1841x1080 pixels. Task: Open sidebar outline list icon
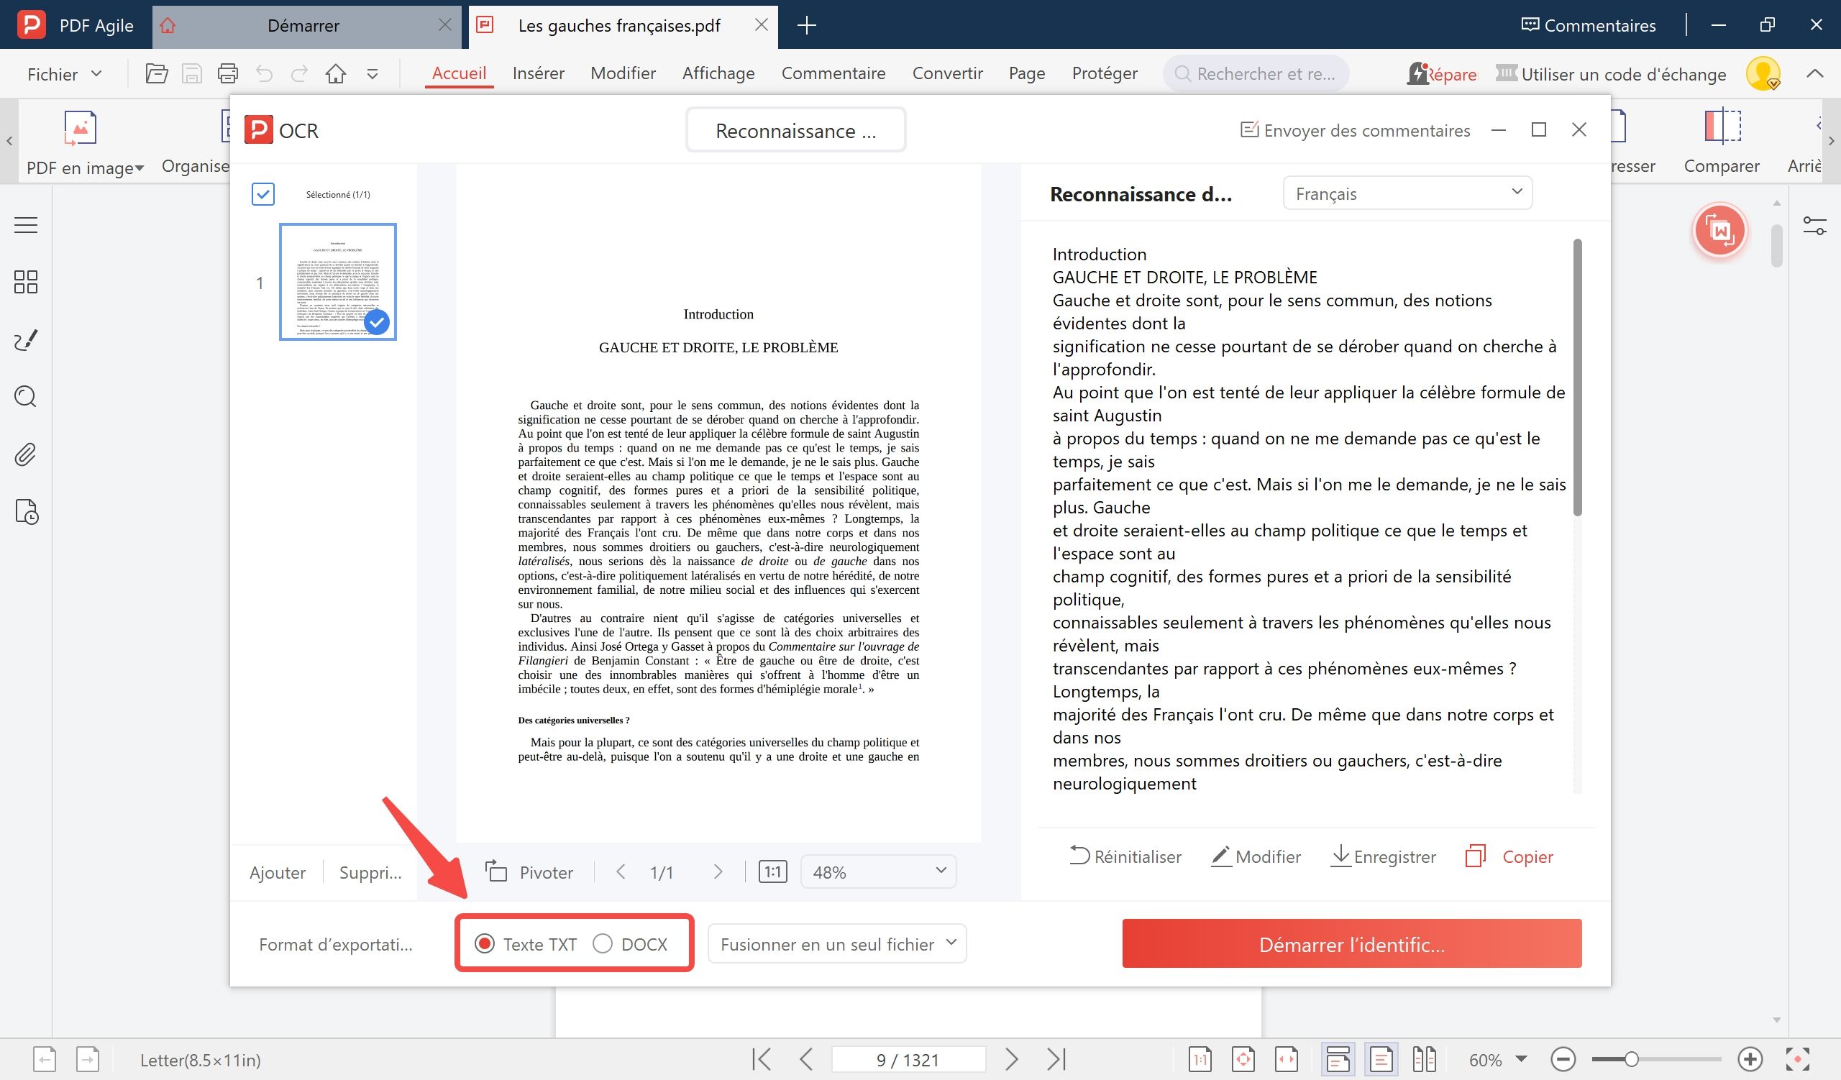(x=26, y=225)
